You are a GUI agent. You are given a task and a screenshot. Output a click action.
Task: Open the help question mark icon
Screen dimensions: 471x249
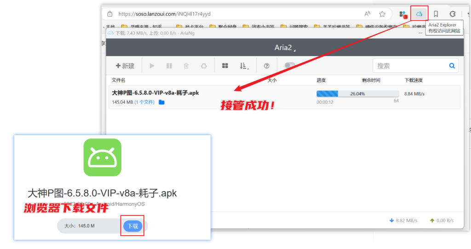(266, 66)
